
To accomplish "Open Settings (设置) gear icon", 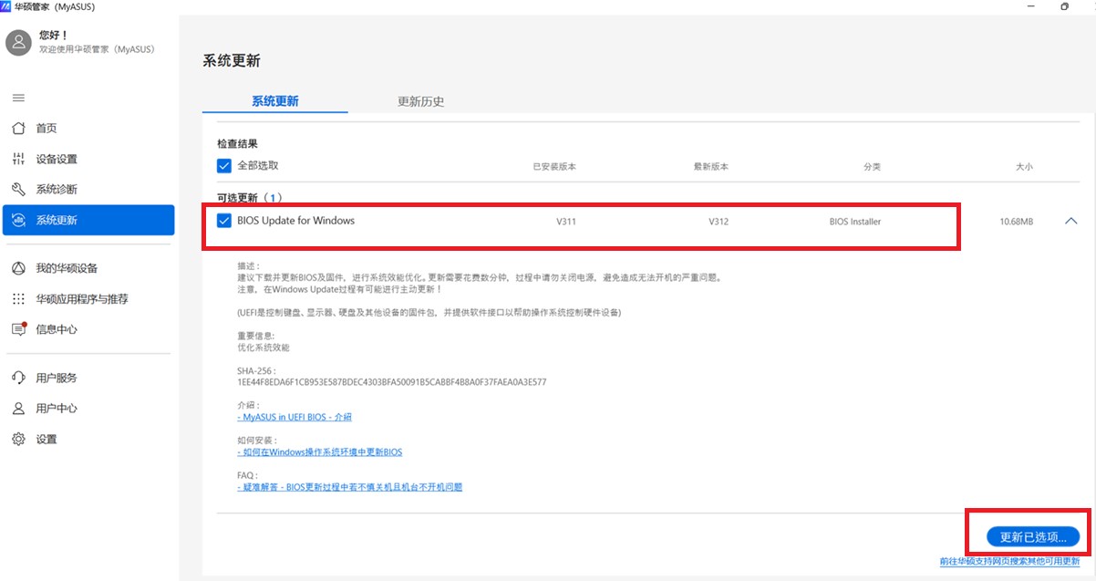I will point(18,439).
